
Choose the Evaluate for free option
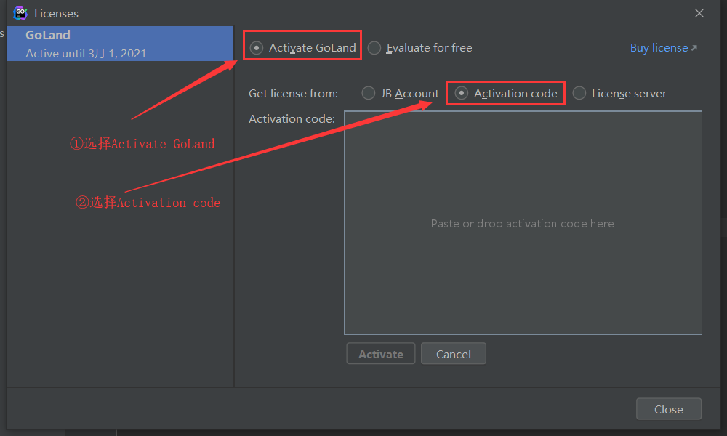[x=374, y=48]
